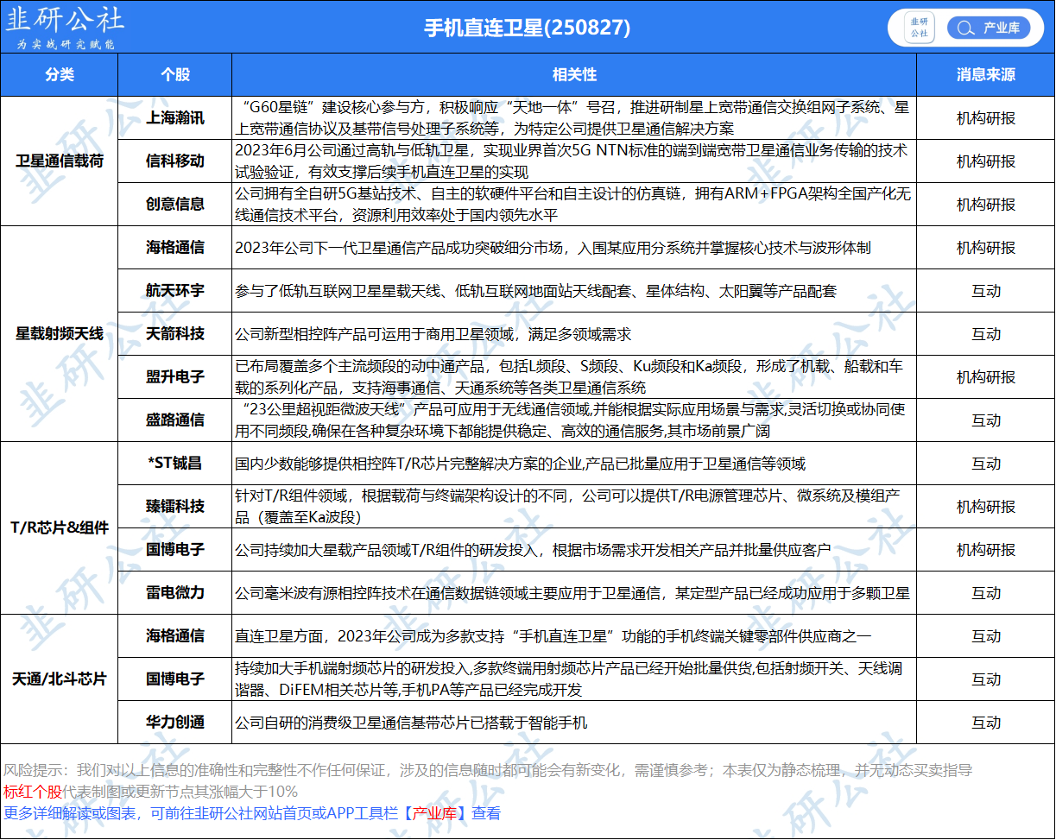The image size is (1056, 840).
Task: Open the *ST铖昌 stock entry
Action: pyautogui.click(x=174, y=464)
